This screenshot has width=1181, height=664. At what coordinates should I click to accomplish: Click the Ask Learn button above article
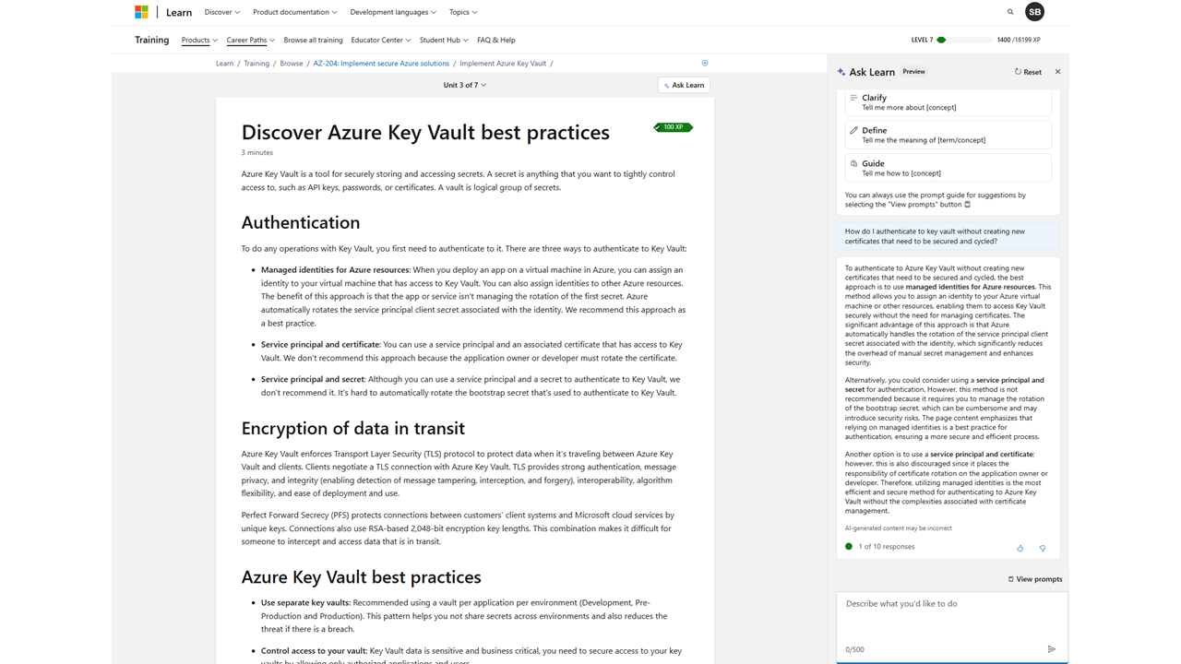pyautogui.click(x=684, y=85)
